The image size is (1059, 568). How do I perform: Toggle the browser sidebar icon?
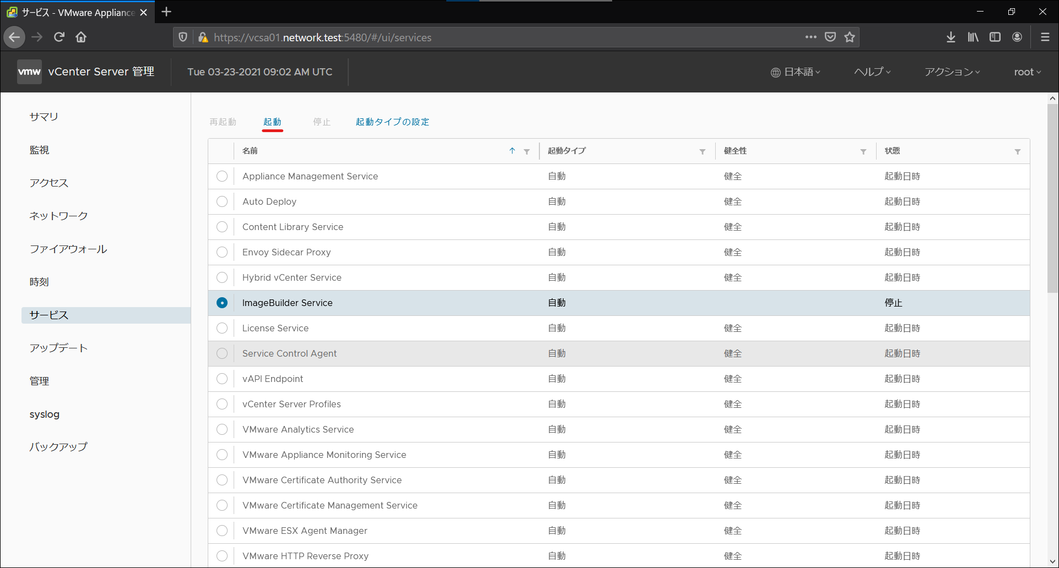coord(995,37)
